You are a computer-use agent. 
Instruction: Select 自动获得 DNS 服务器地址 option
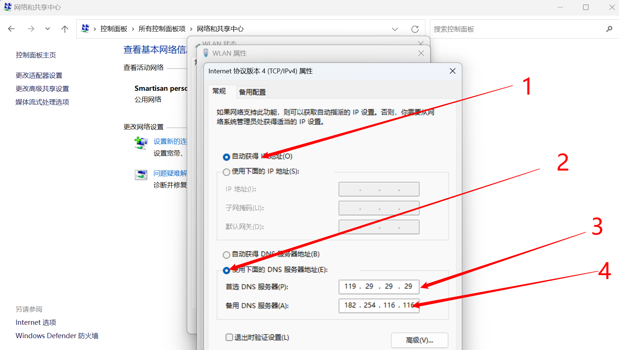click(226, 254)
